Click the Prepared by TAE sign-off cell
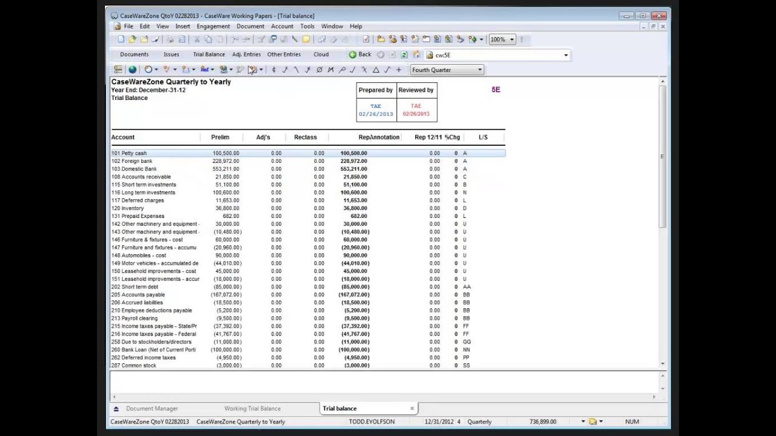Screen dimensions: 776x436 coord(376,110)
